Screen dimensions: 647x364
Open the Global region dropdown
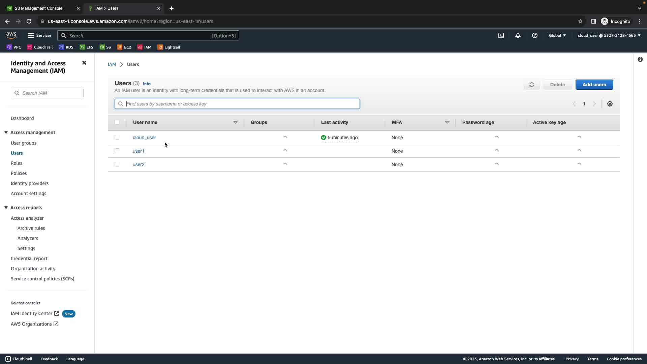click(557, 35)
